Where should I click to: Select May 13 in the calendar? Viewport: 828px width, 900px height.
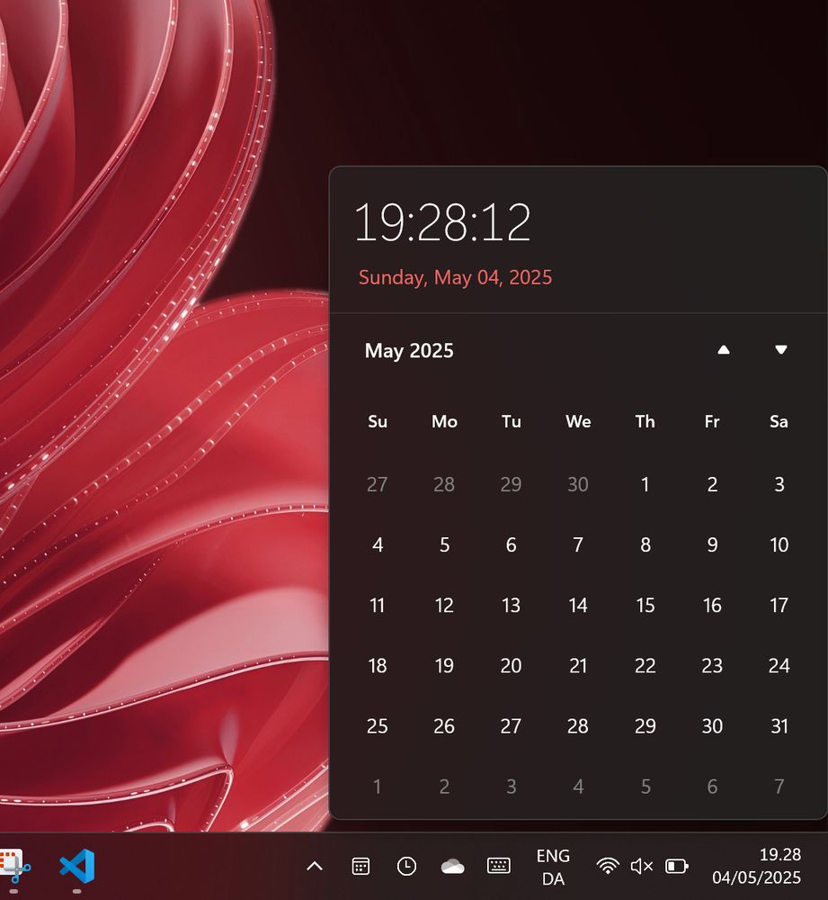click(511, 605)
